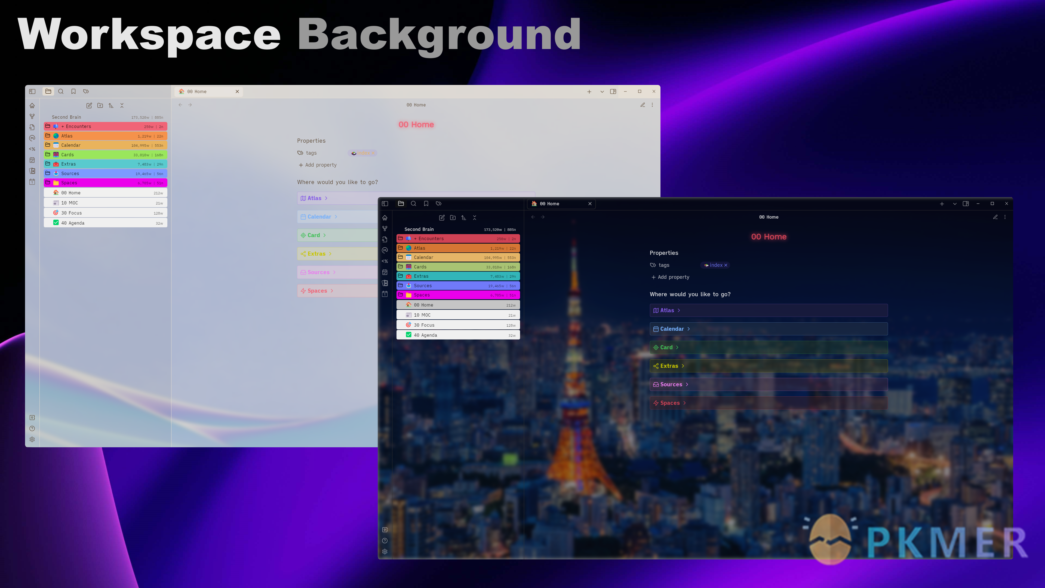Image resolution: width=1045 pixels, height=588 pixels.
Task: Click Add property in dark window
Action: click(670, 277)
